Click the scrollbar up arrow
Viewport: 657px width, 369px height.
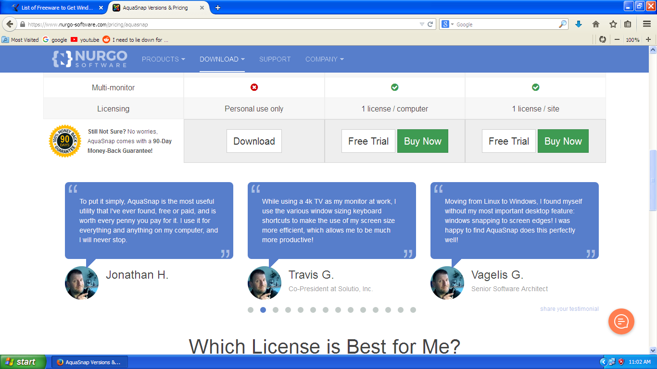653,49
